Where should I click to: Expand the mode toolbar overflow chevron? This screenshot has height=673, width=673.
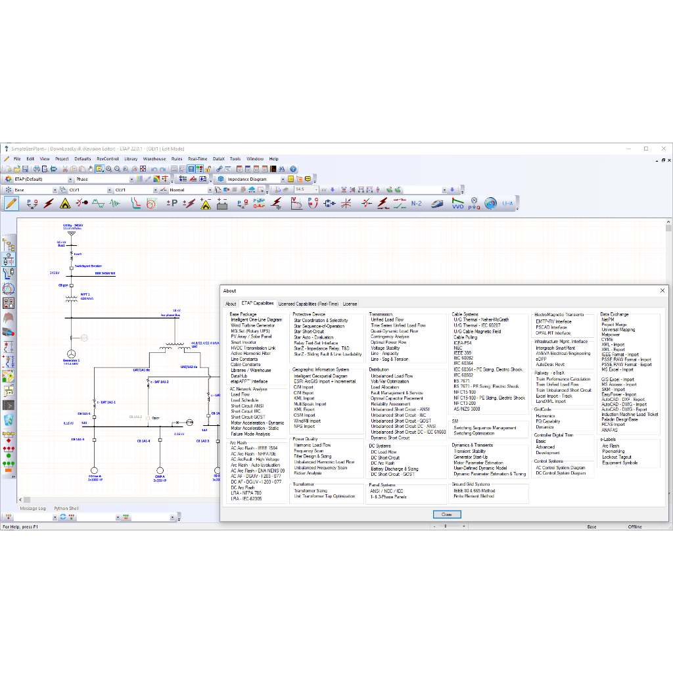(x=517, y=208)
